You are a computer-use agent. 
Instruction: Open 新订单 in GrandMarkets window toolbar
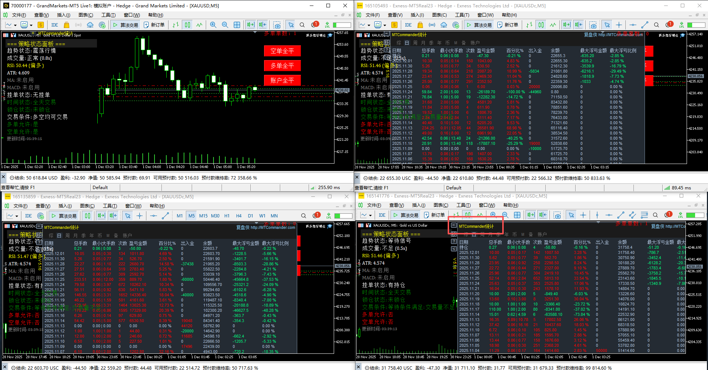point(154,25)
